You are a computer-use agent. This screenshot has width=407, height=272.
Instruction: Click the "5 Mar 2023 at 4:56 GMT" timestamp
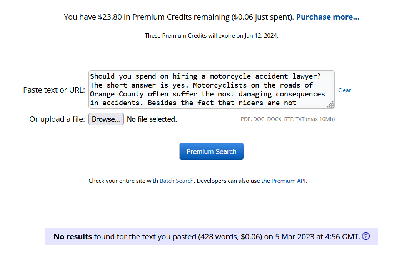pos(317,237)
